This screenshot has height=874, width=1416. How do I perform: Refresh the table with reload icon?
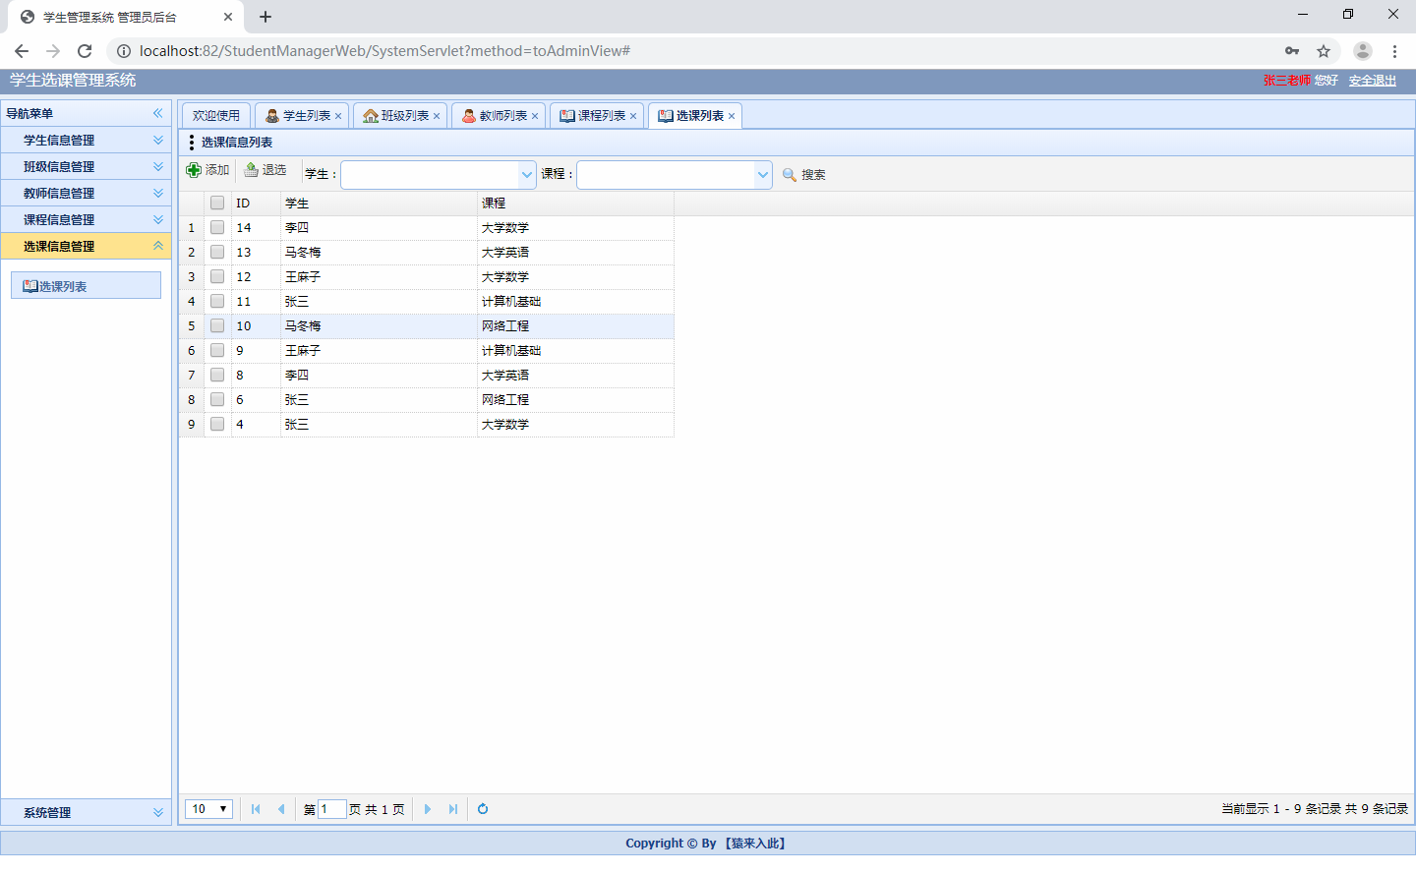click(483, 809)
